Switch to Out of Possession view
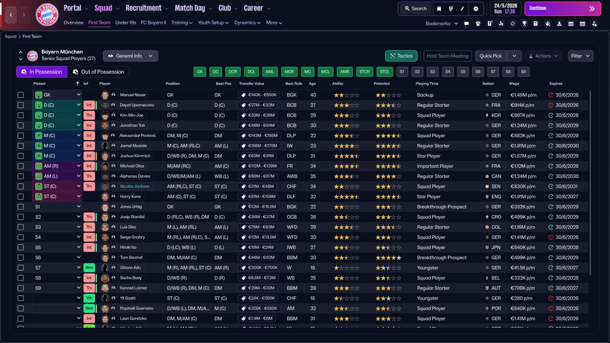Image resolution: width=610 pixels, height=343 pixels. pos(99,72)
